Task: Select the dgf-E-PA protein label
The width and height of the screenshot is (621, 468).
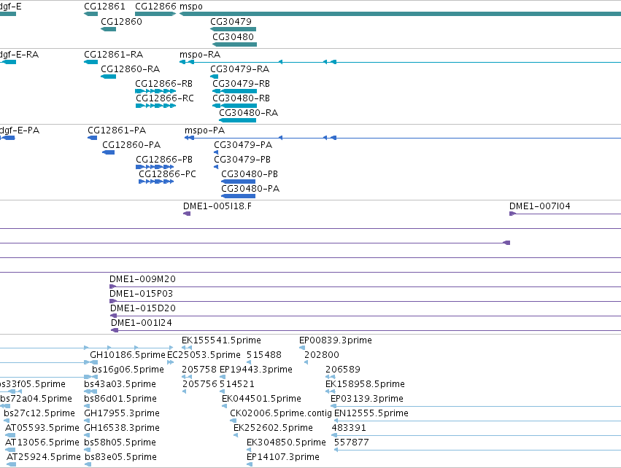Action: (x=20, y=130)
